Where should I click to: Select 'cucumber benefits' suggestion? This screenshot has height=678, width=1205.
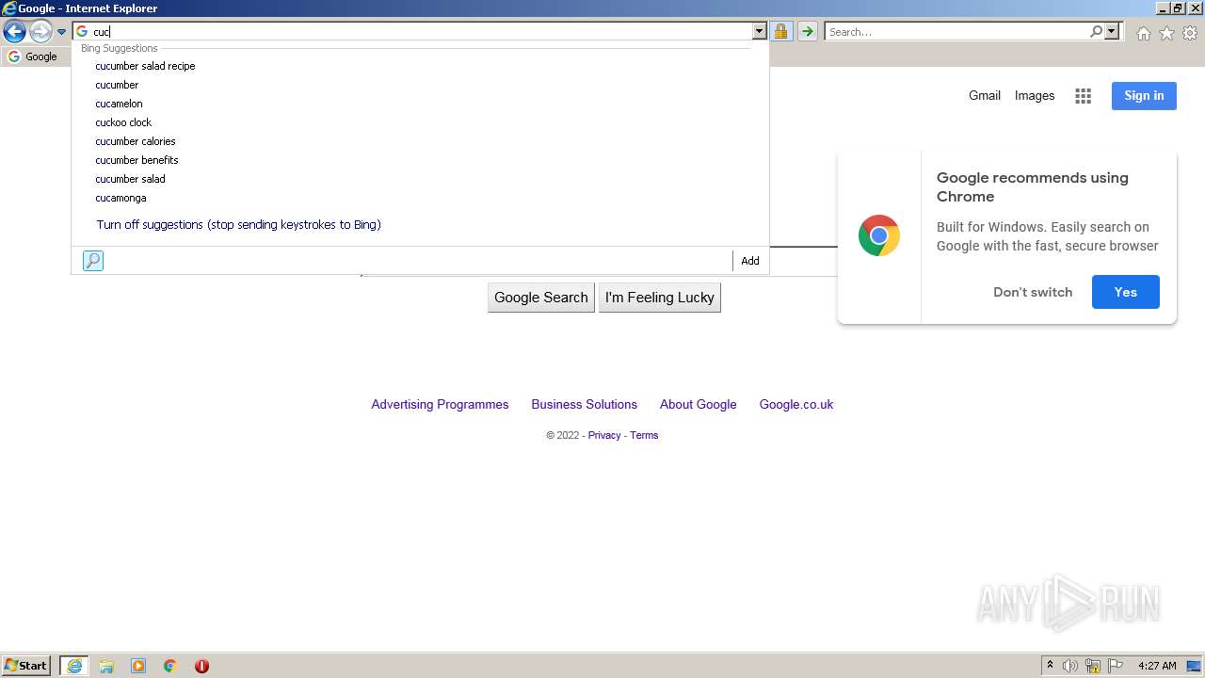coord(137,160)
